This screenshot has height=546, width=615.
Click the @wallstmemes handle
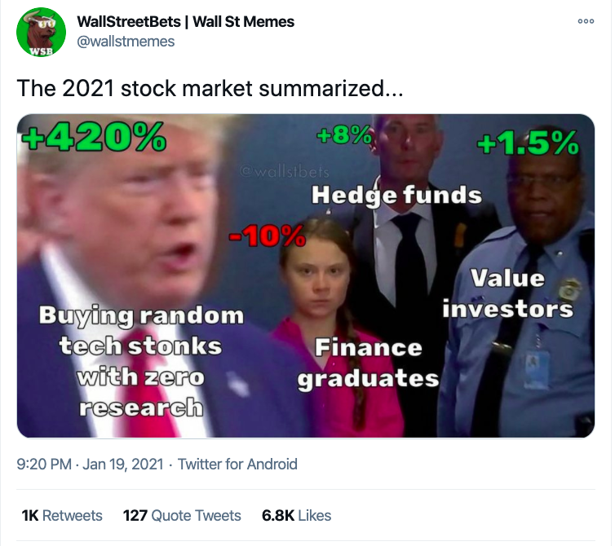[125, 41]
